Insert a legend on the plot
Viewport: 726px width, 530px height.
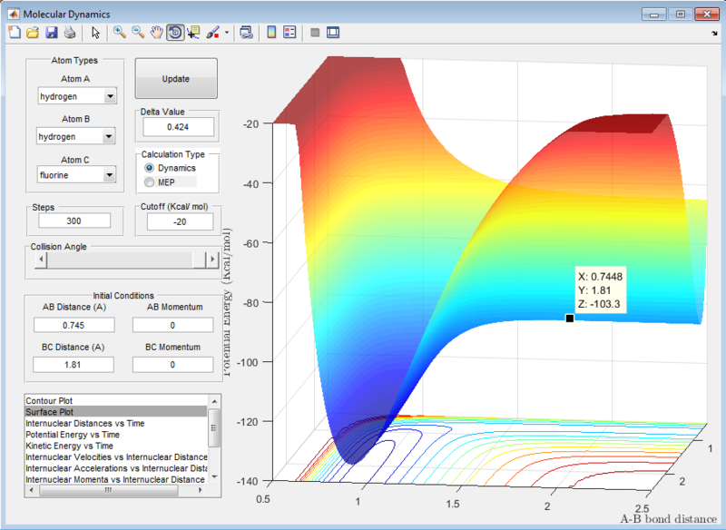click(289, 32)
